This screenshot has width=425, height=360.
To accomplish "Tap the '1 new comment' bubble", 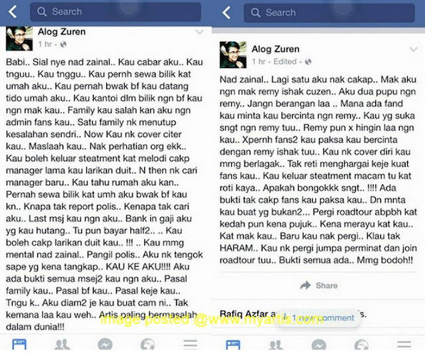I will (319, 317).
